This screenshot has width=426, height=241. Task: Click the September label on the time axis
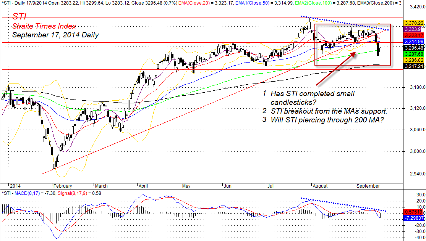[x=368, y=186]
